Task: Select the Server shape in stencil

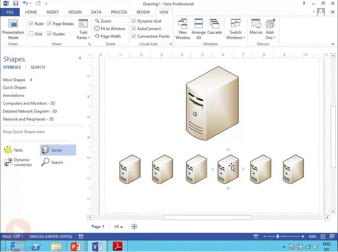Action: pyautogui.click(x=58, y=150)
